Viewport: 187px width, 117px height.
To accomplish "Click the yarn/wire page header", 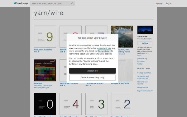I will pos(49,13).
